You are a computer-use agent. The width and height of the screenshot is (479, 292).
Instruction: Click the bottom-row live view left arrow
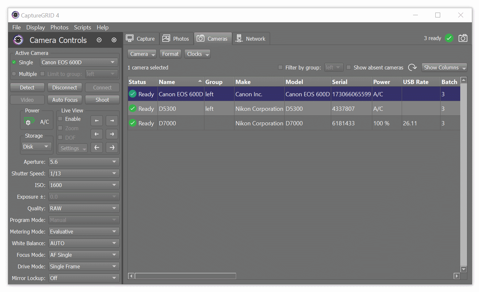[97, 148]
